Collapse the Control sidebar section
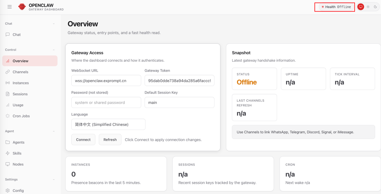Viewport: 381px width, 194px height. pyautogui.click(x=54, y=50)
